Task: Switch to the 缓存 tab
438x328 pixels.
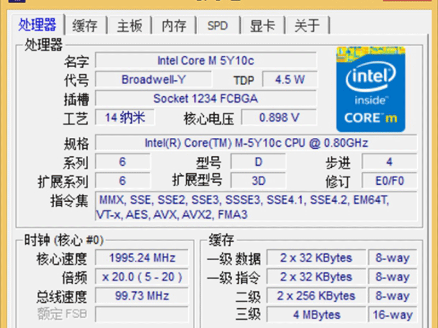Action: click(x=85, y=26)
